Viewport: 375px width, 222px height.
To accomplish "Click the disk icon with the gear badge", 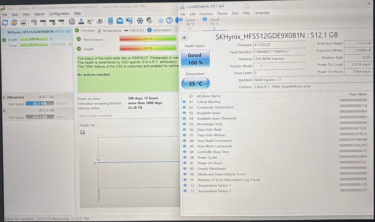I will 34,22.
